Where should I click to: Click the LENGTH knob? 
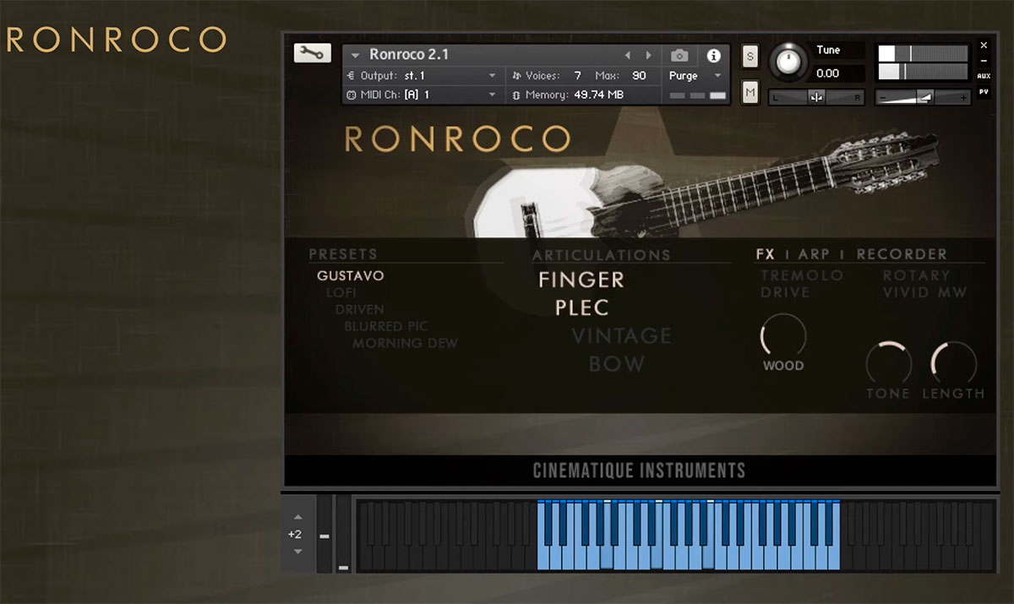coord(953,363)
